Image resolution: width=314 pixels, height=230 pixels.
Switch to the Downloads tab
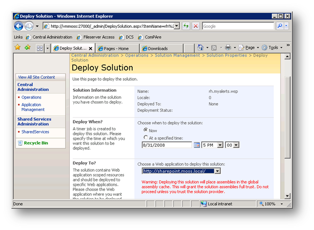pos(161,49)
